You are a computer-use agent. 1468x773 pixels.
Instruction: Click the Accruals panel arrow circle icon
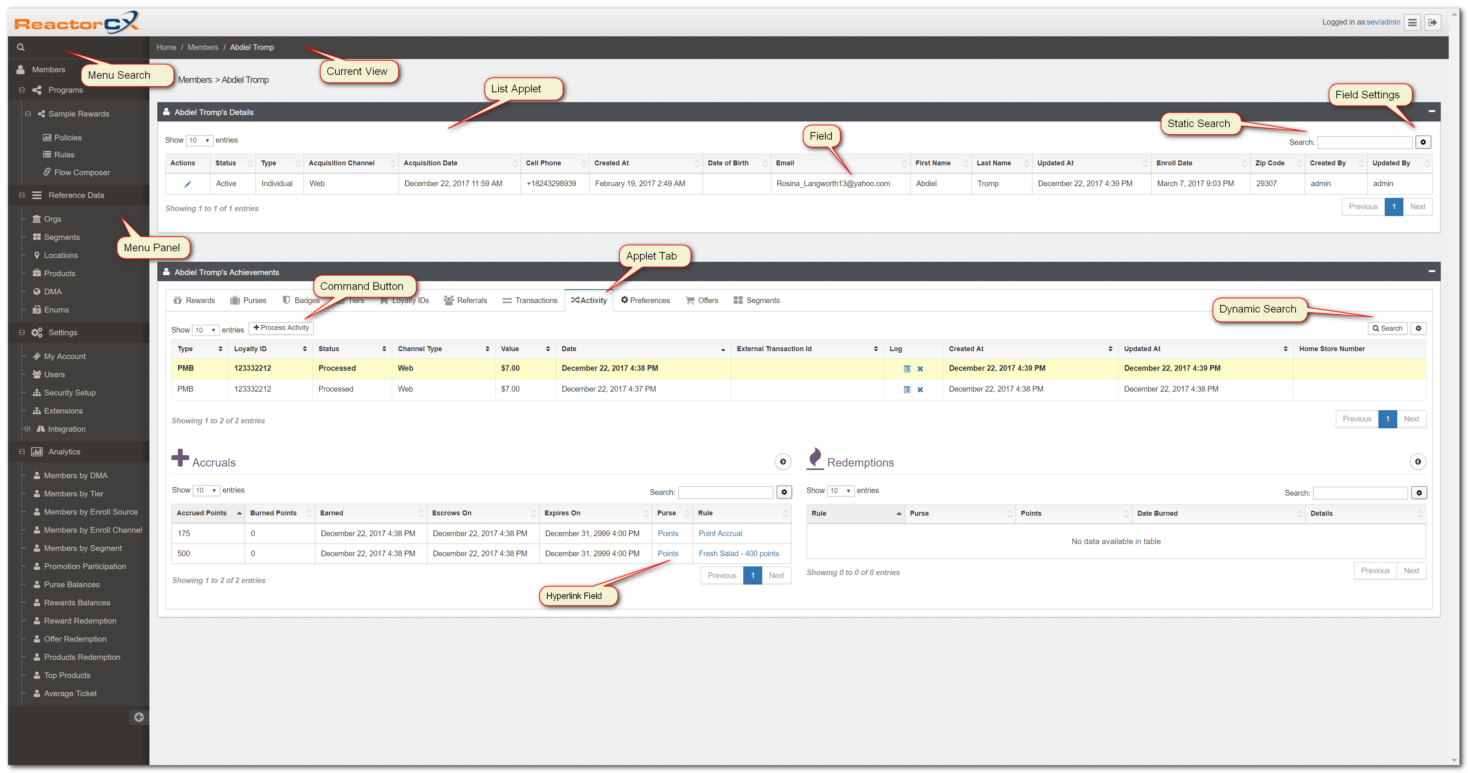783,462
